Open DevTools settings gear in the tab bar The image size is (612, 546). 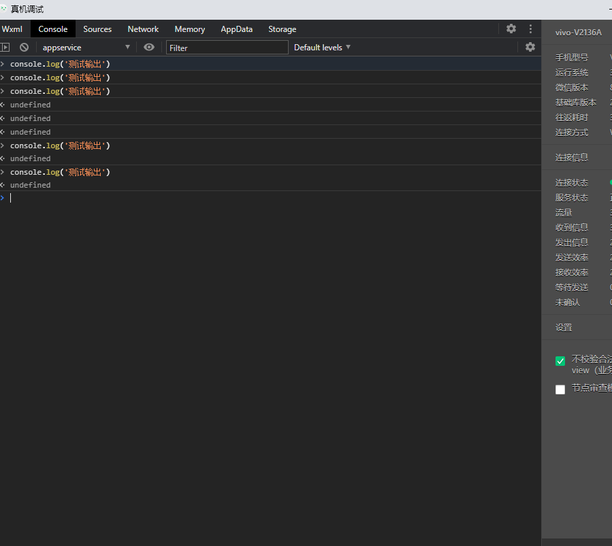point(511,29)
